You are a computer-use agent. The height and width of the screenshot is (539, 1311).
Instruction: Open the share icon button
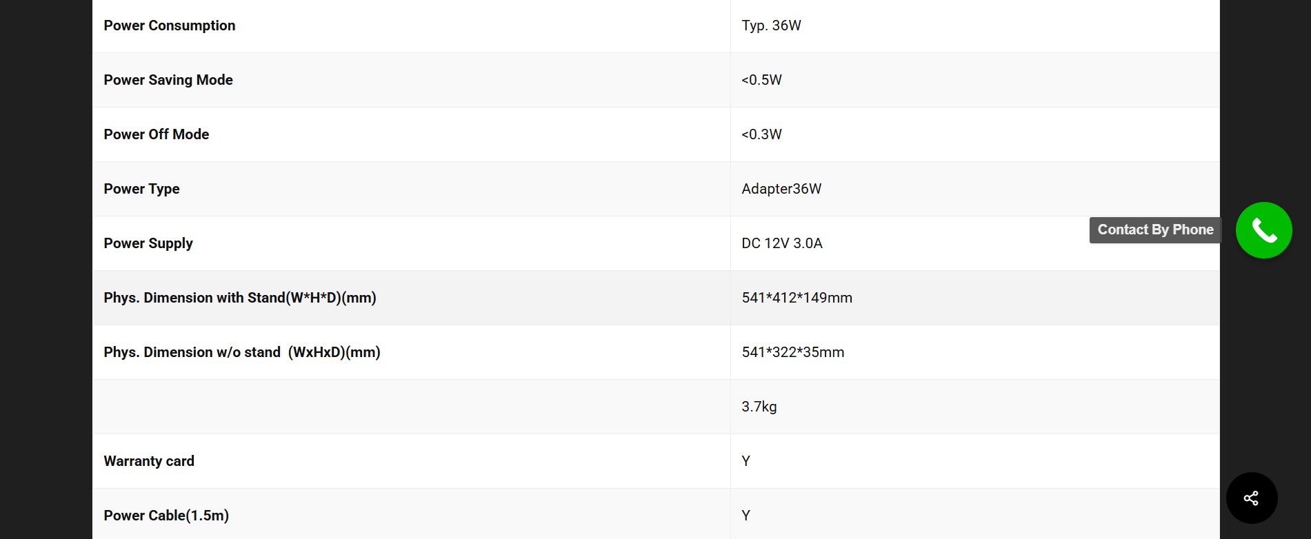pyautogui.click(x=1252, y=498)
